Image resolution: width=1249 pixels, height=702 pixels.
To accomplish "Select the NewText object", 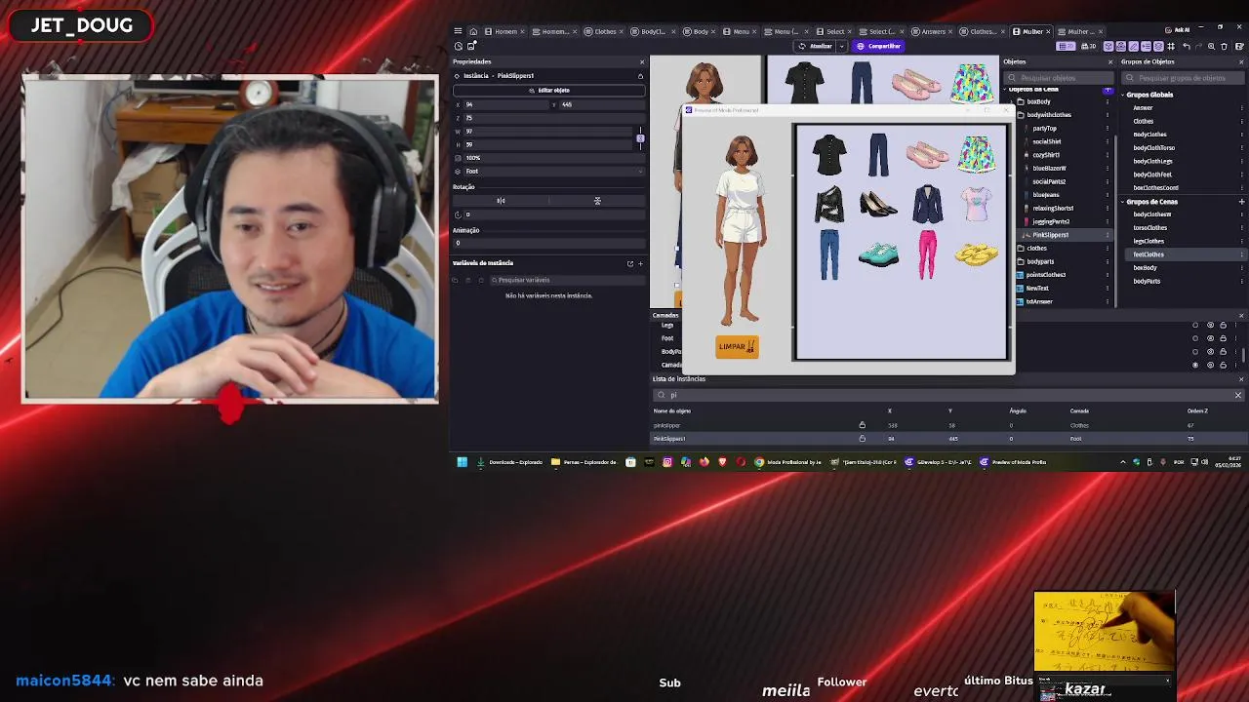I will (1037, 289).
